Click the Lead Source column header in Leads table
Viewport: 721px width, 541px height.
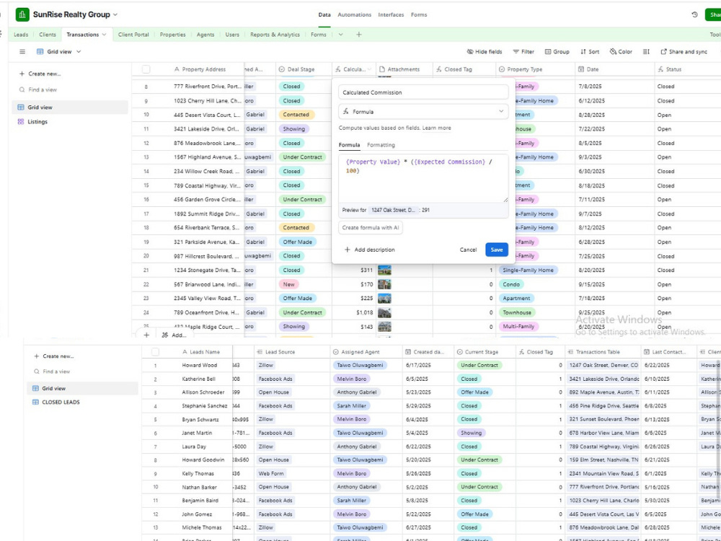291,352
